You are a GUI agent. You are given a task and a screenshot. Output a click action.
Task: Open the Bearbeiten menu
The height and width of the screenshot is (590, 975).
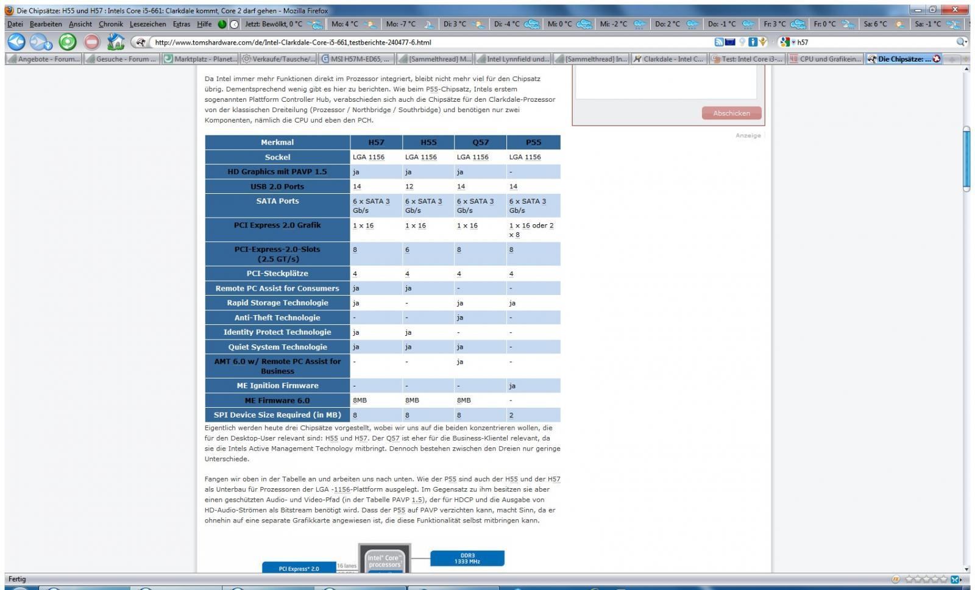point(46,24)
